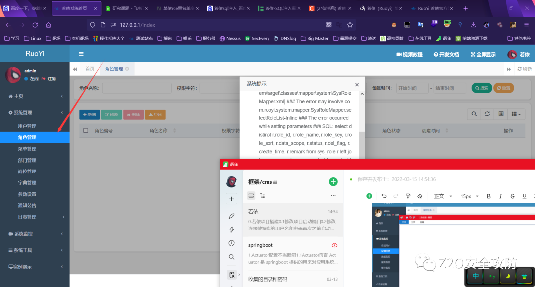Expand the 实例演示 sidebar menu
Screen dimensions: 535x287
pos(35,267)
